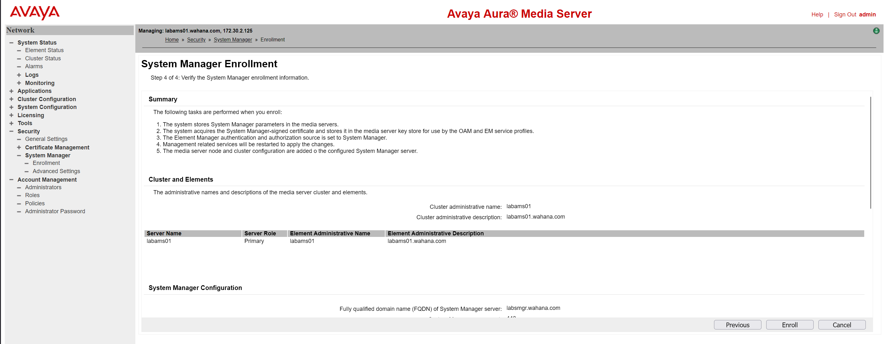887x344 pixels.
Task: Expand the Applications section
Action: pyautogui.click(x=11, y=91)
